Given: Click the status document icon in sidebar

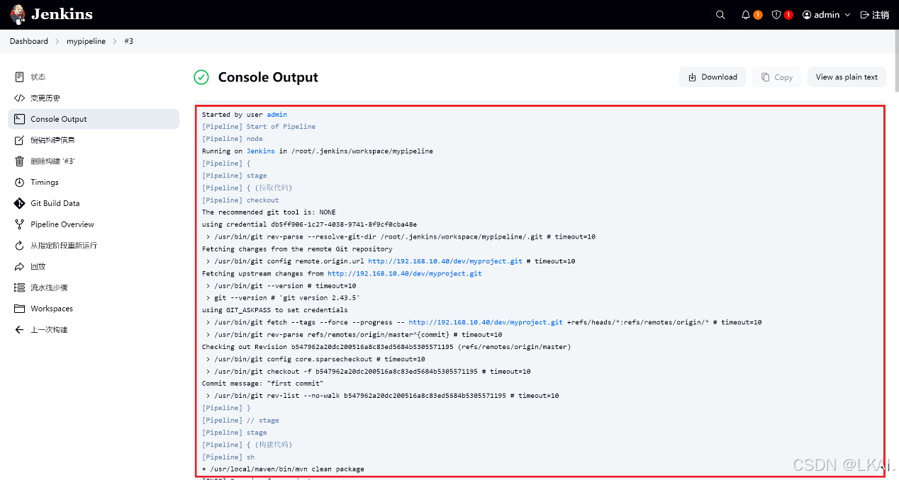Looking at the screenshot, I should coord(19,76).
